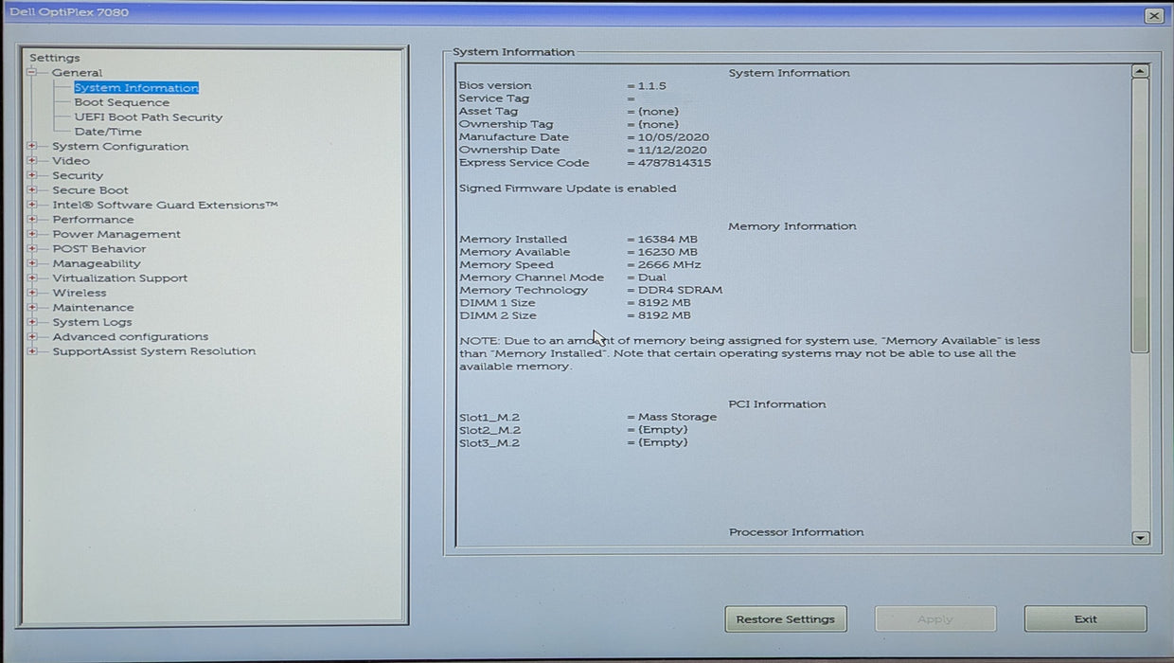The height and width of the screenshot is (663, 1174).
Task: Click Slot1_M.2 Mass Storage entry
Action: [677, 418]
